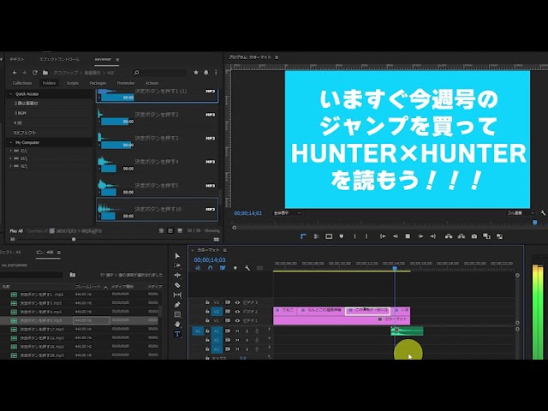
Task: Open the カラーマット timeline panel menu
Action: point(224,250)
